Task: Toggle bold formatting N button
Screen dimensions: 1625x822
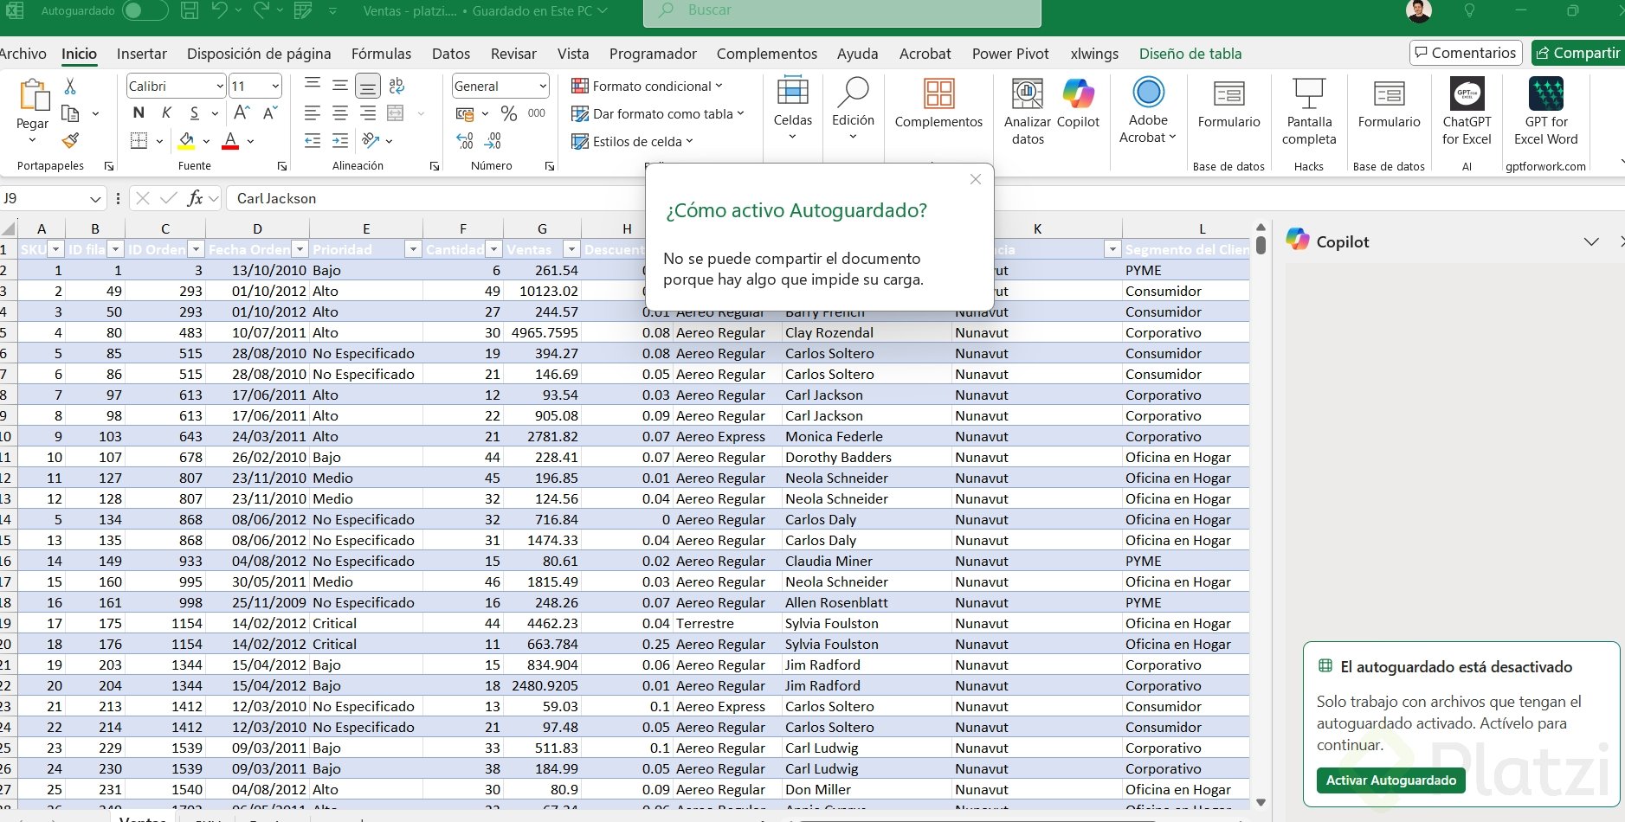Action: coord(139,113)
